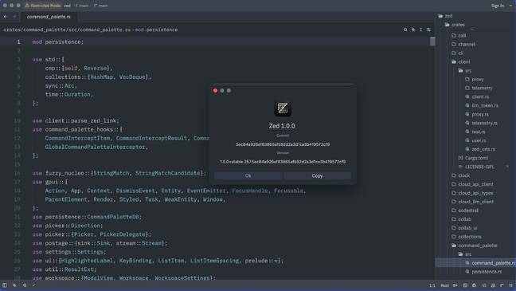Toggle the left dock panel icon in status bar
This screenshot has width=516, height=291.
(x=5, y=285)
